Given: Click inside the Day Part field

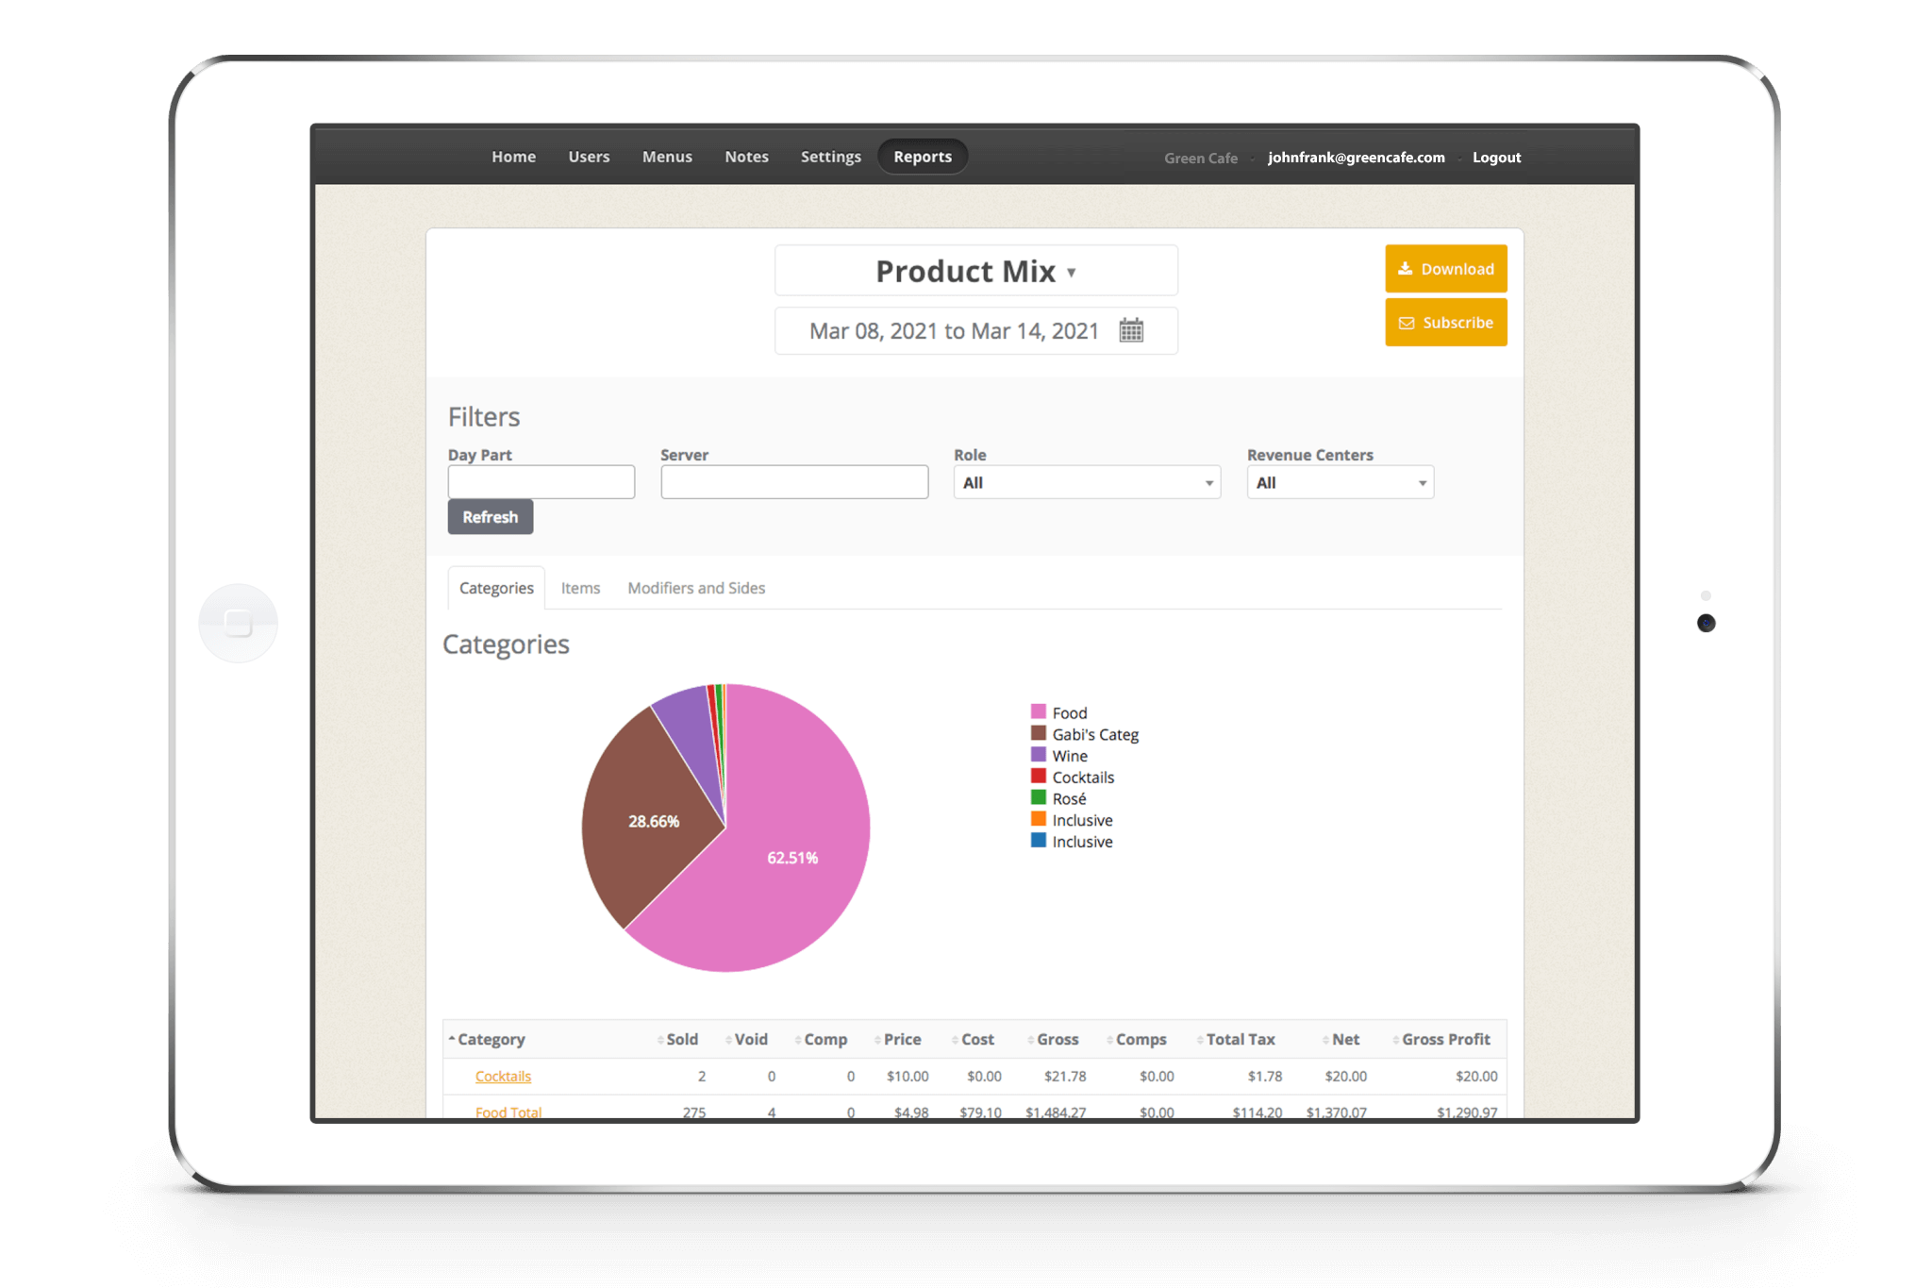Looking at the screenshot, I should click(x=541, y=482).
